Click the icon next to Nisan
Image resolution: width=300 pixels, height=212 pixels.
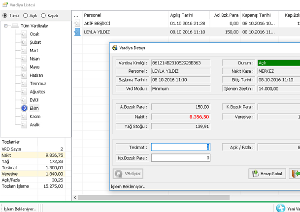(23, 59)
